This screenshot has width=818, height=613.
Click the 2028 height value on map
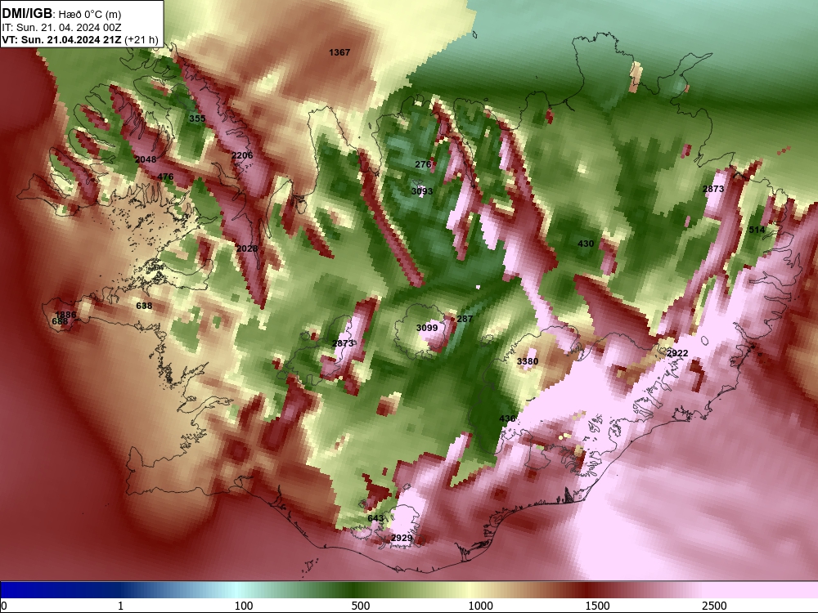pyautogui.click(x=247, y=248)
